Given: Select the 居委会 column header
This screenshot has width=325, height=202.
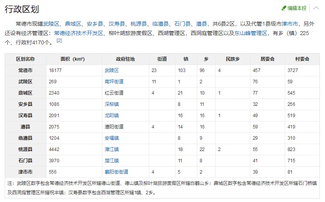Looking at the screenshot, I should coord(268,59).
